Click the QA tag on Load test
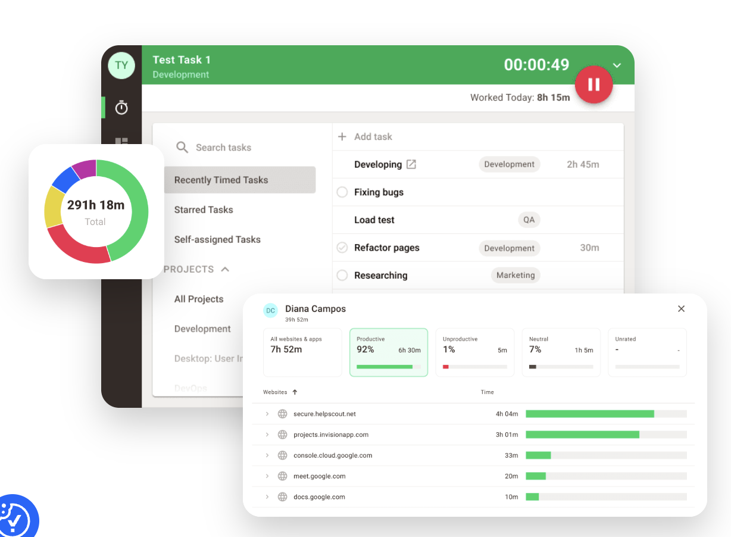This screenshot has width=731, height=537. tap(529, 220)
